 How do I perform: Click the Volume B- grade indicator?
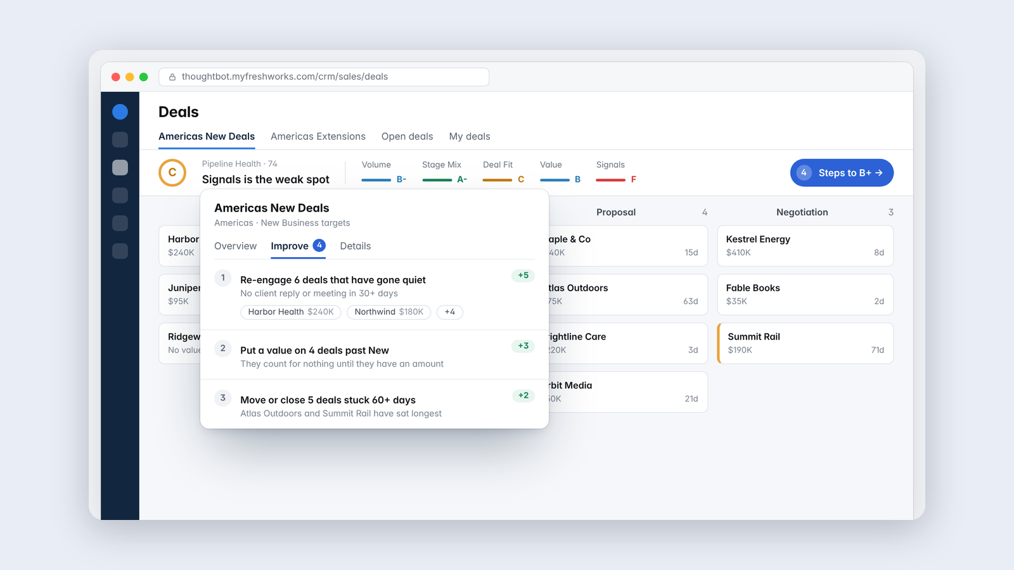click(x=384, y=172)
